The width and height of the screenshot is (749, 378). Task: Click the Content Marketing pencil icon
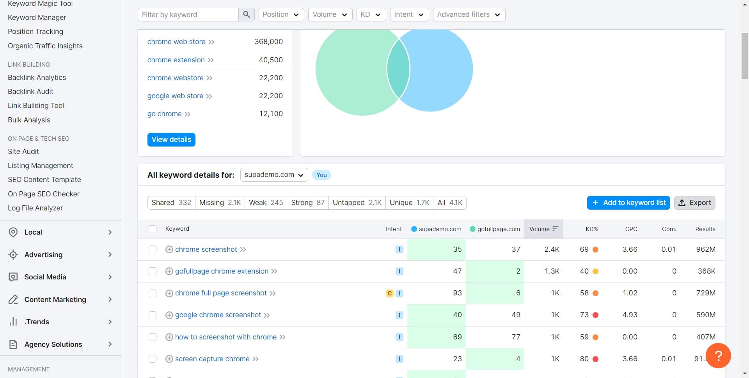pos(13,300)
